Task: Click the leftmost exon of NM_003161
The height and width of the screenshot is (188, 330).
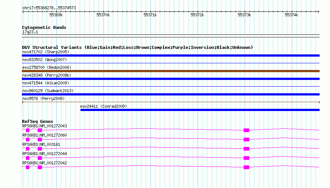Action: tap(27, 149)
